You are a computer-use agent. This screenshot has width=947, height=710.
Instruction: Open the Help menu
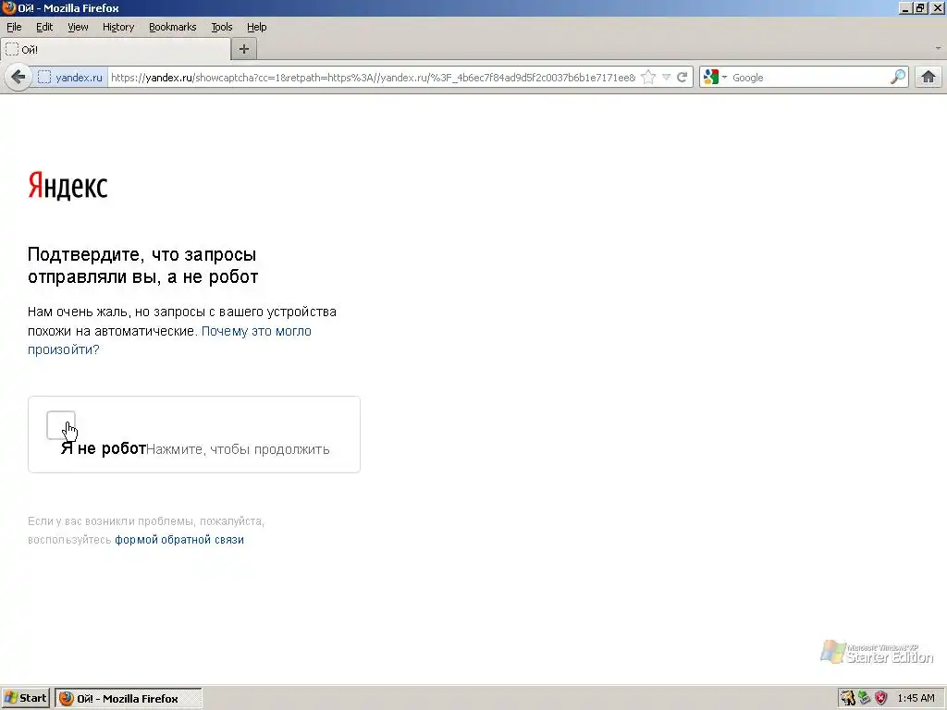(257, 27)
